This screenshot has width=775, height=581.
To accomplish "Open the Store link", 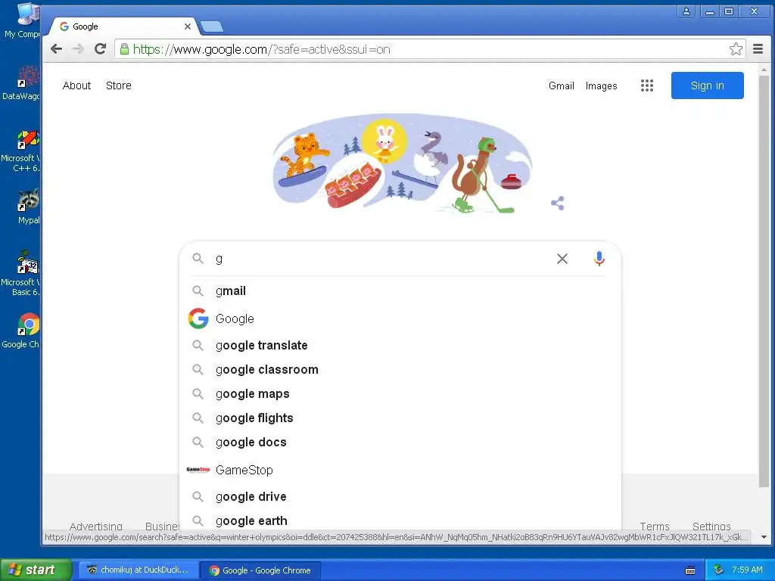I will tap(119, 85).
